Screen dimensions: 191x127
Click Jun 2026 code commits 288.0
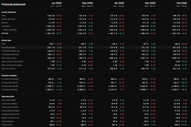52,125
